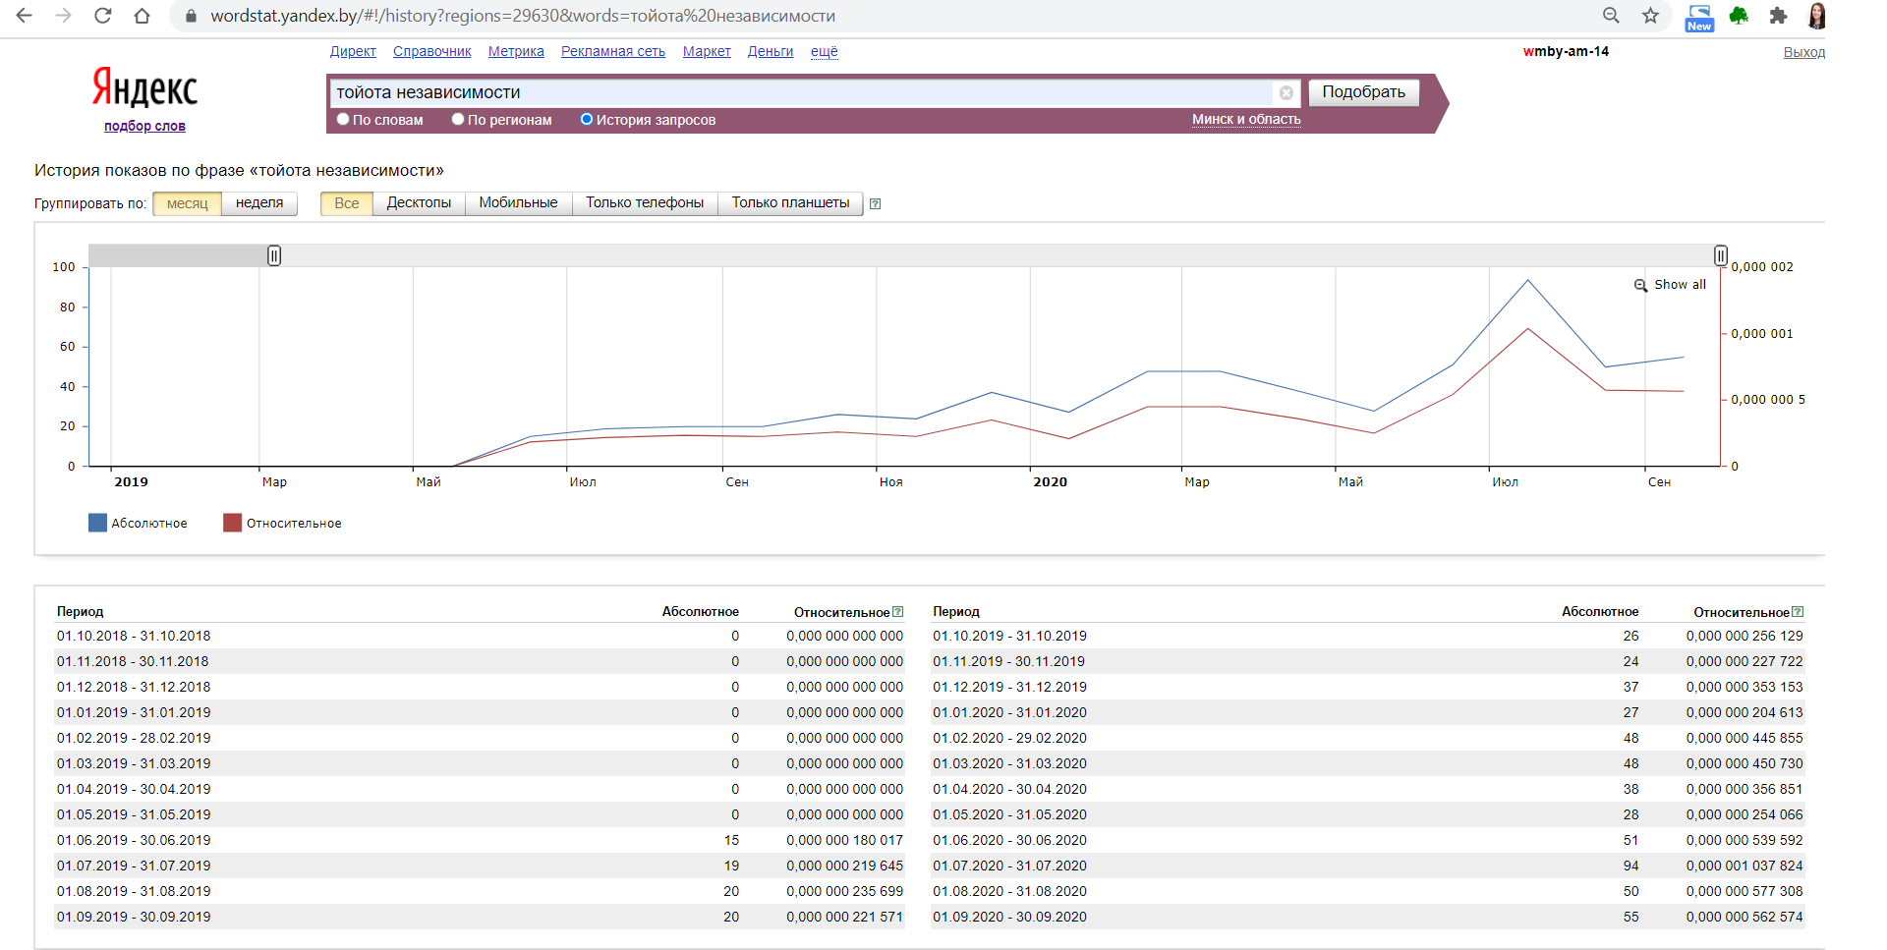Open the green tree extension icon
This screenshot has height=950, width=1887.
(1739, 16)
